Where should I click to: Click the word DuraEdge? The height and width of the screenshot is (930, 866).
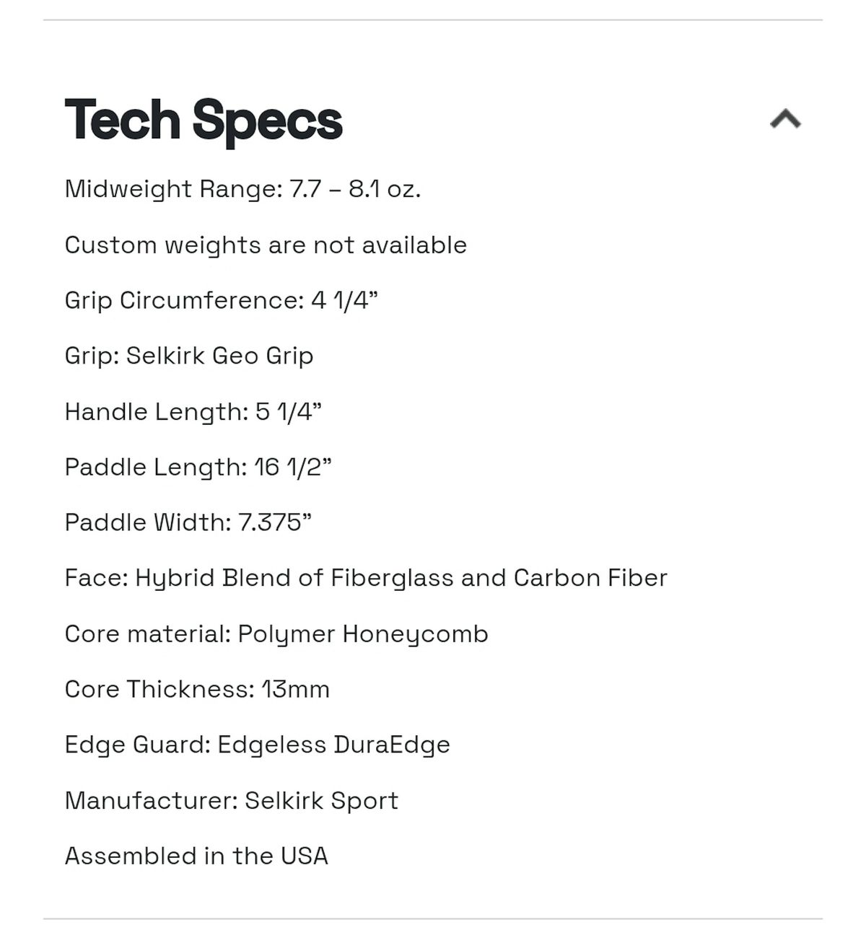tap(392, 745)
